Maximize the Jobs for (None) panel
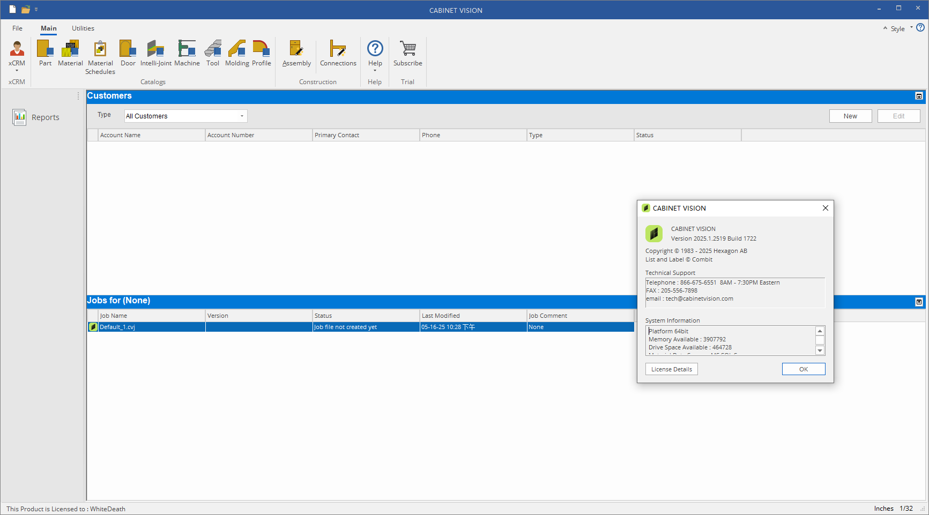929x515 pixels. pos(919,302)
